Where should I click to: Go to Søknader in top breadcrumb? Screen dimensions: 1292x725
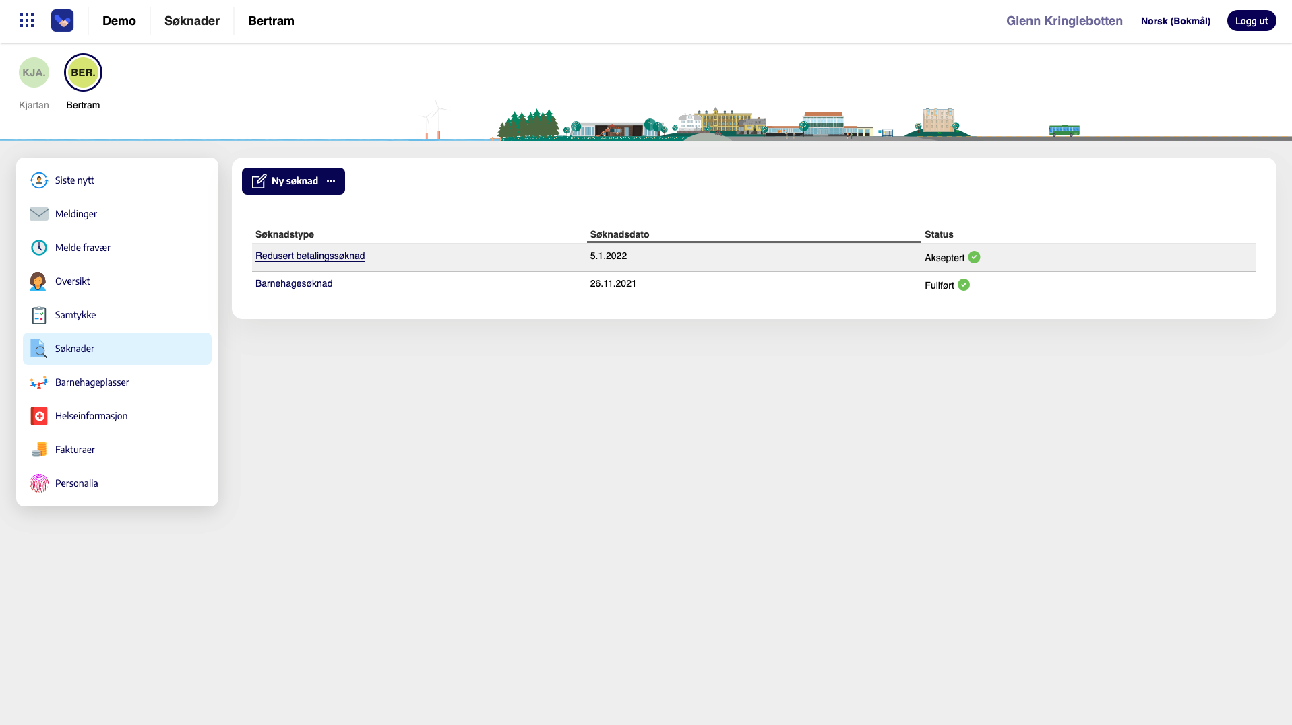[x=191, y=21]
